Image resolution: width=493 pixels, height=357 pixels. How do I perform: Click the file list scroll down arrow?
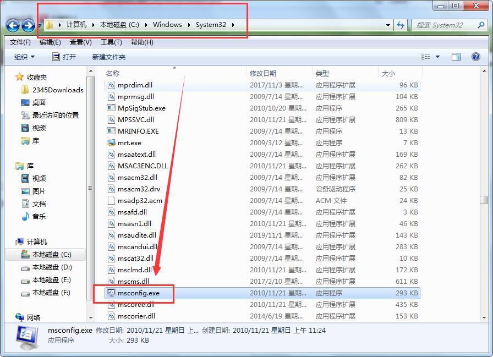tap(484, 318)
